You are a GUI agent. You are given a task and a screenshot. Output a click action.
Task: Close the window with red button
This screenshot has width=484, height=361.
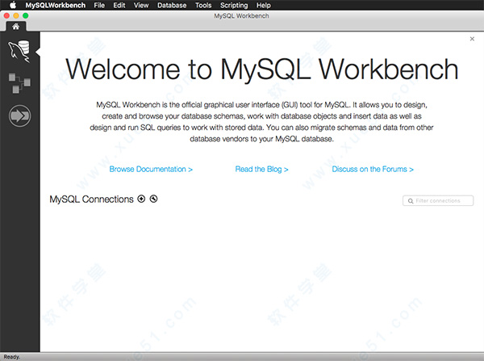6,15
